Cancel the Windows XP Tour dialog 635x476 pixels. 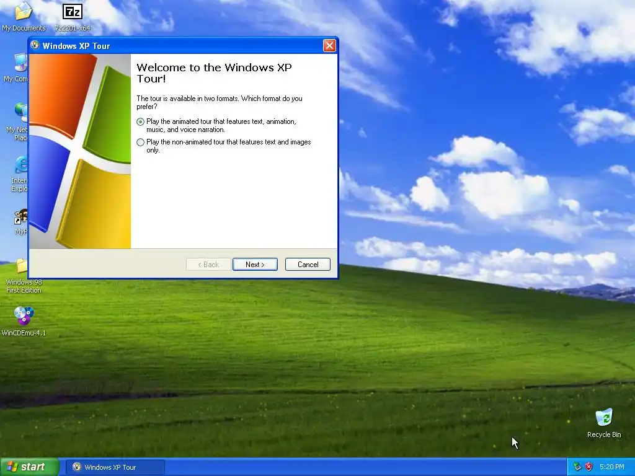(308, 264)
